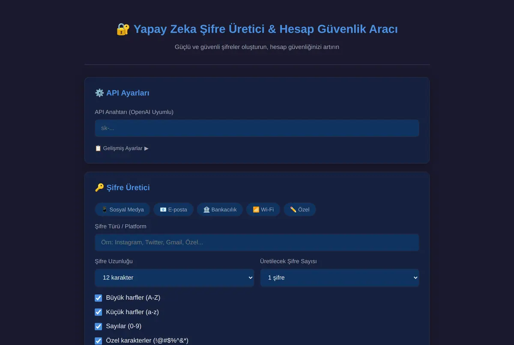The height and width of the screenshot is (345, 514).
Task: Click the lock icon in the page title
Action: pyautogui.click(x=123, y=29)
